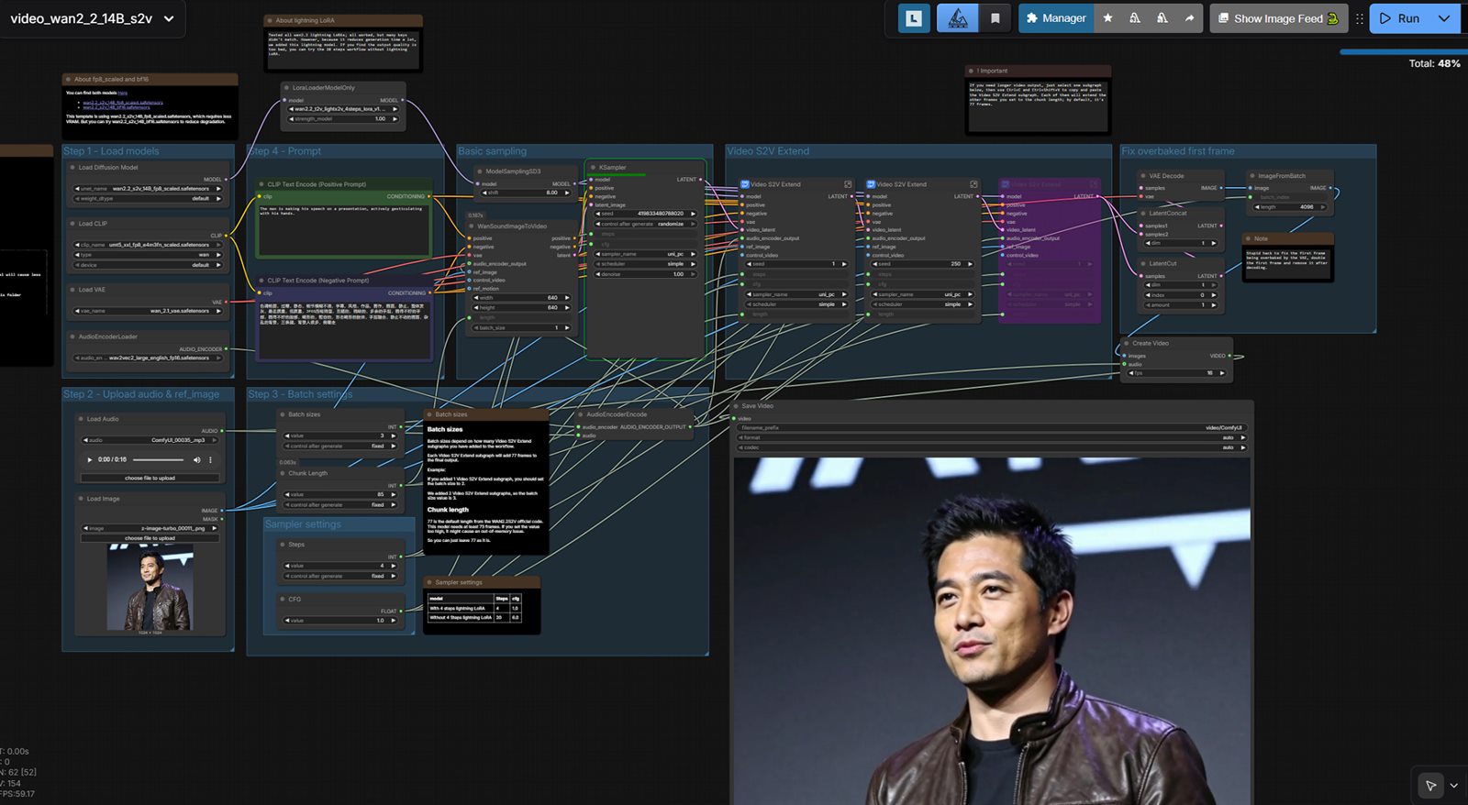Click the toolbar icon immediately right of the star
The width and height of the screenshot is (1468, 805).
[1135, 18]
